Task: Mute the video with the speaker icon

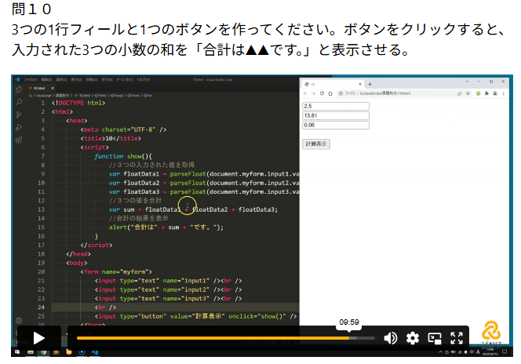Action: tap(391, 338)
